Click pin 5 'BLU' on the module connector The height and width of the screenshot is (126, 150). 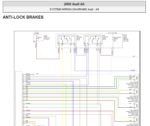(27, 81)
